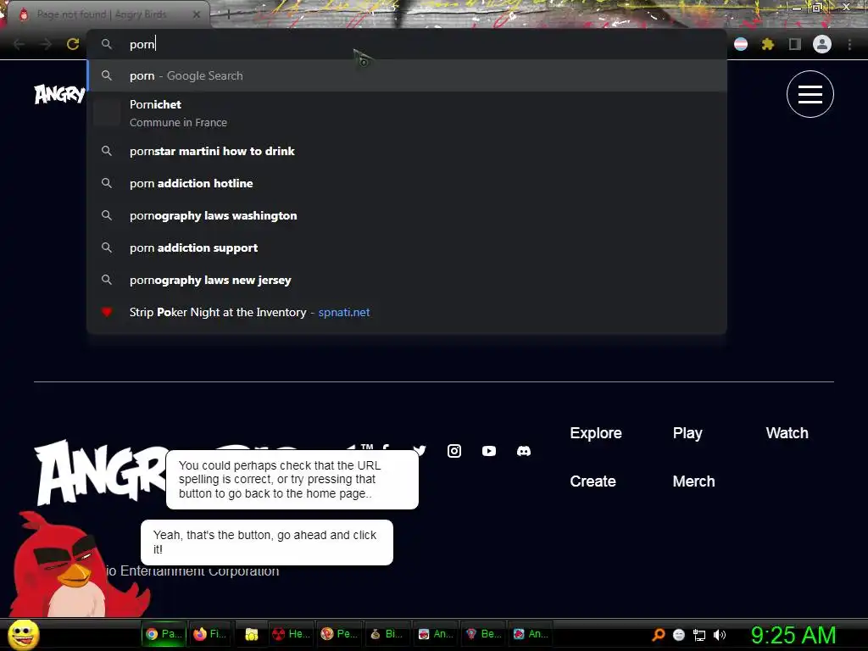Open the volume speaker tray icon
Image resolution: width=868 pixels, height=651 pixels.
coord(720,635)
